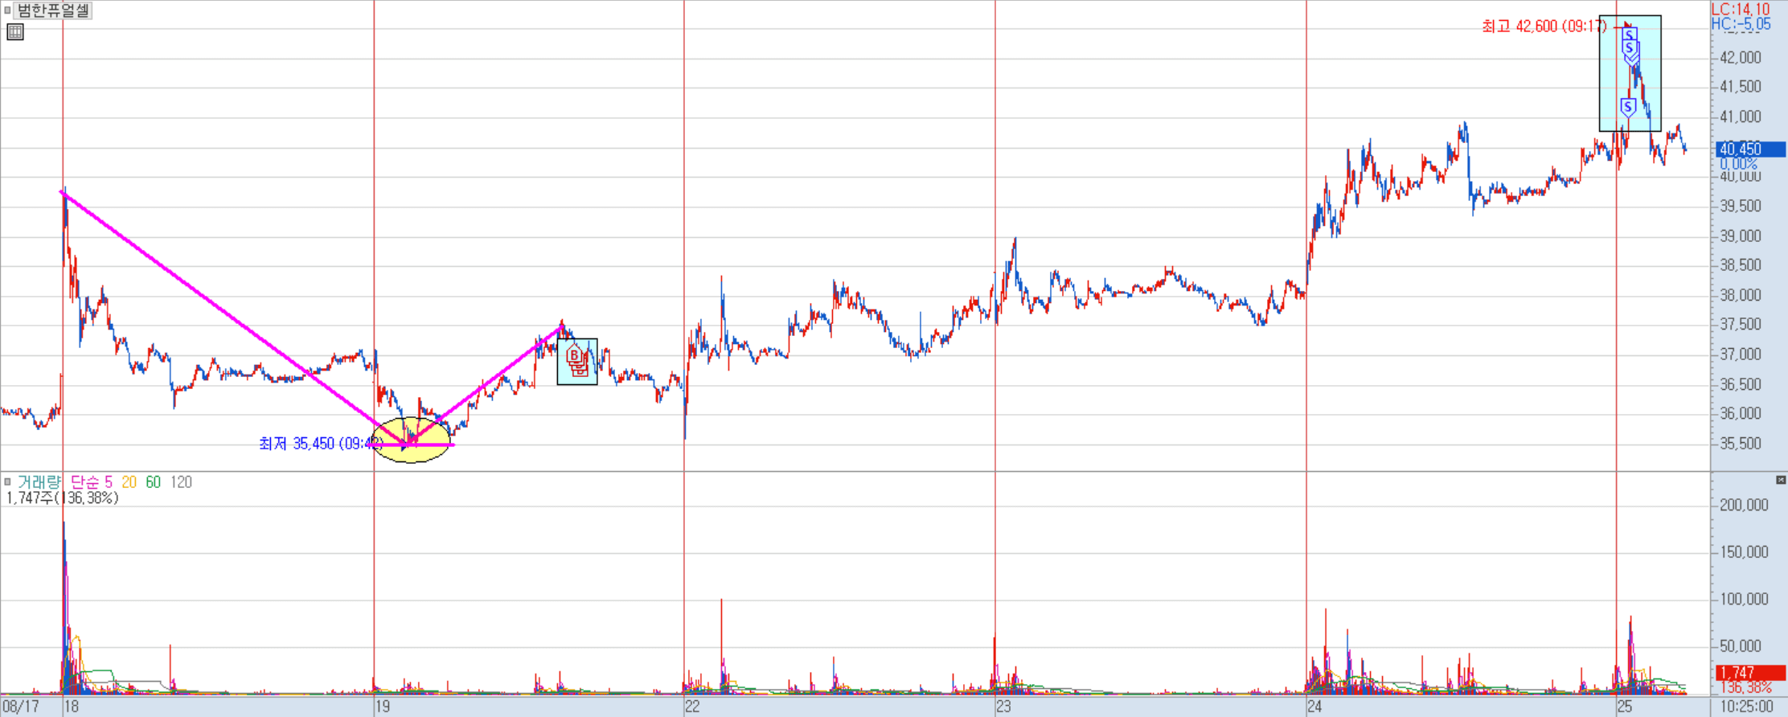1788x717 pixels.
Task: Click the 범한퓨얼셀 stock name label
Action: pos(53,10)
